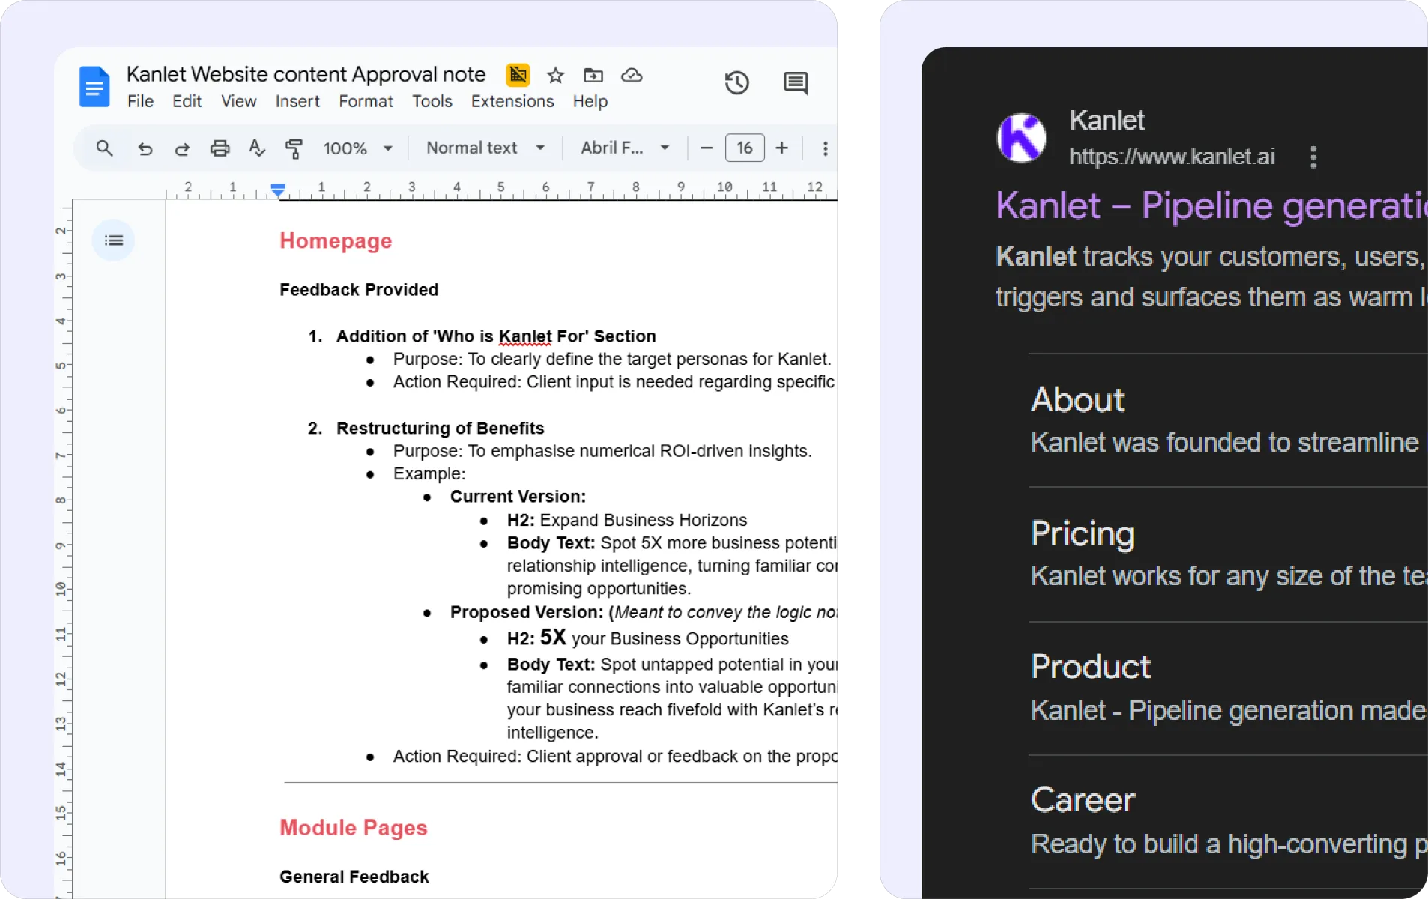Screen dimensions: 1428x899
Task: Redo last action
Action: coord(182,148)
